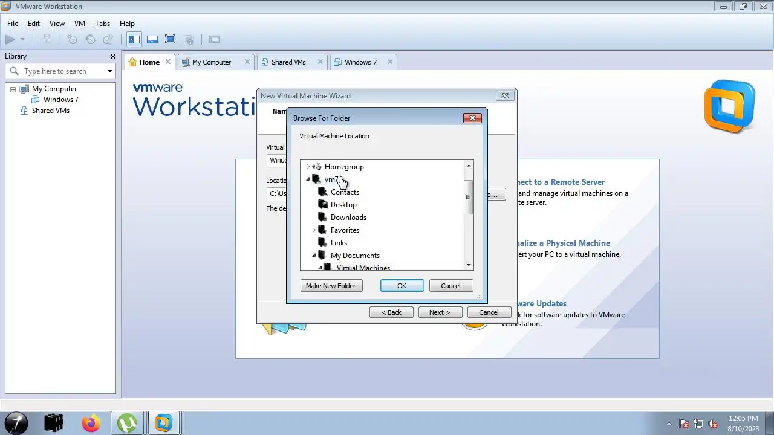Click the Manage Snapshots toolbar icon

coord(108,40)
